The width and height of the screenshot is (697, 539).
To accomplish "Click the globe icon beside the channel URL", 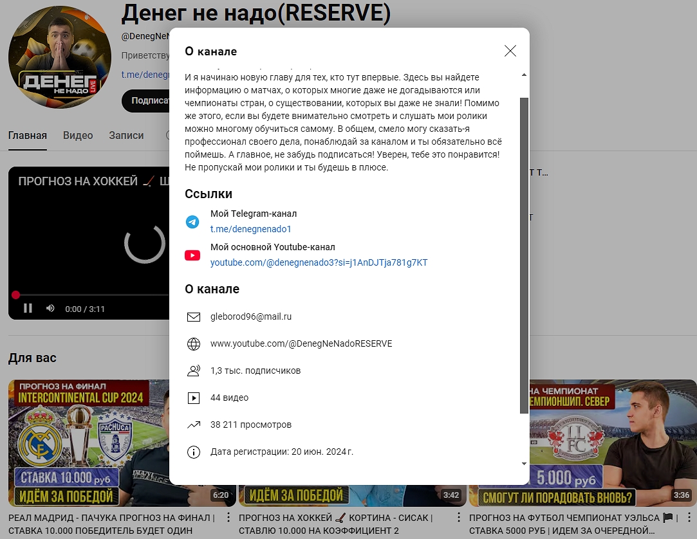I will click(193, 343).
